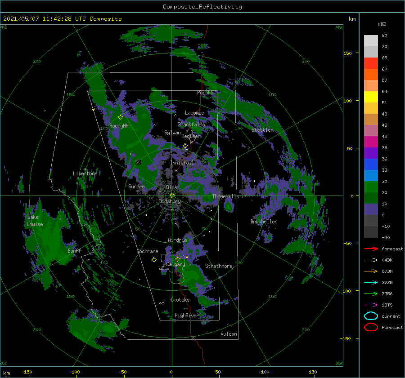Click the Stettler label

pos(262,130)
